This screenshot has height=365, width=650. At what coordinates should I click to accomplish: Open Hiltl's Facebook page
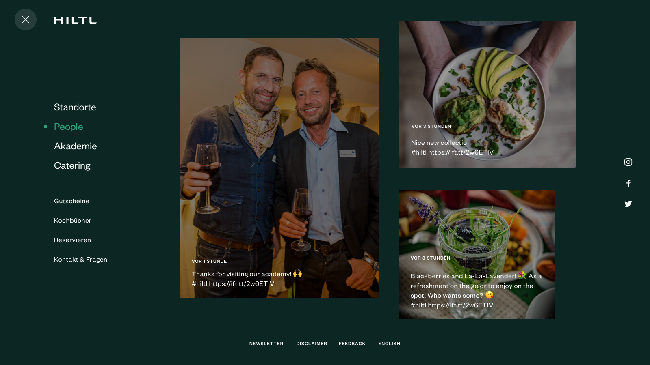(x=628, y=183)
